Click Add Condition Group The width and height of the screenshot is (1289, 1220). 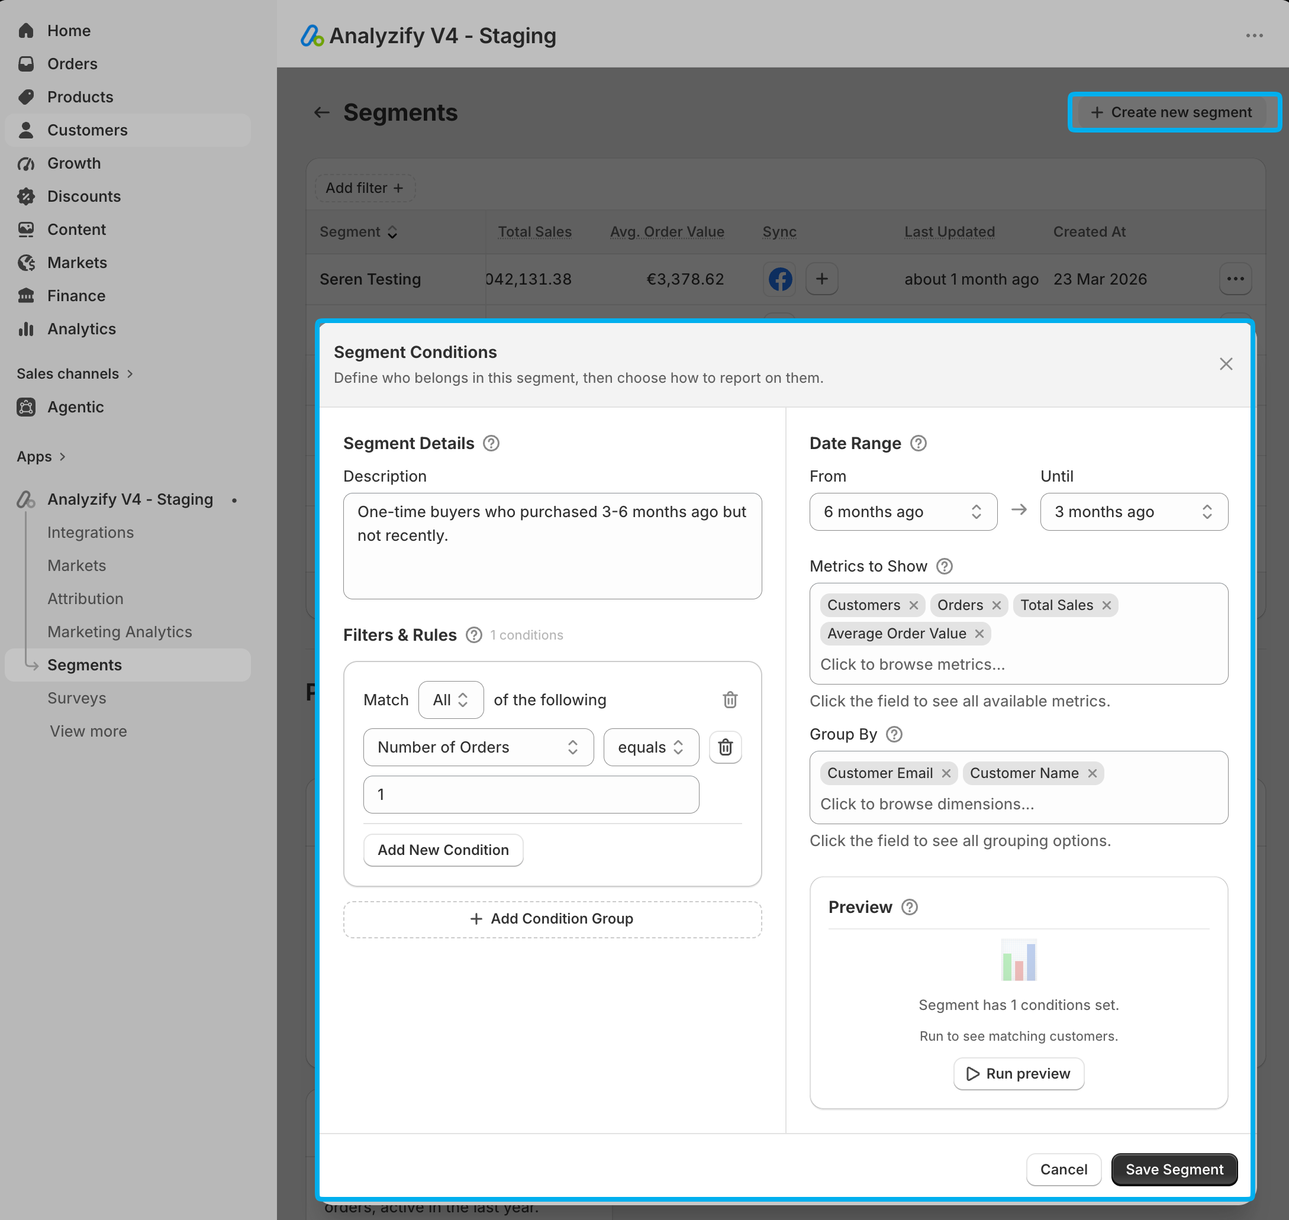[x=552, y=919]
